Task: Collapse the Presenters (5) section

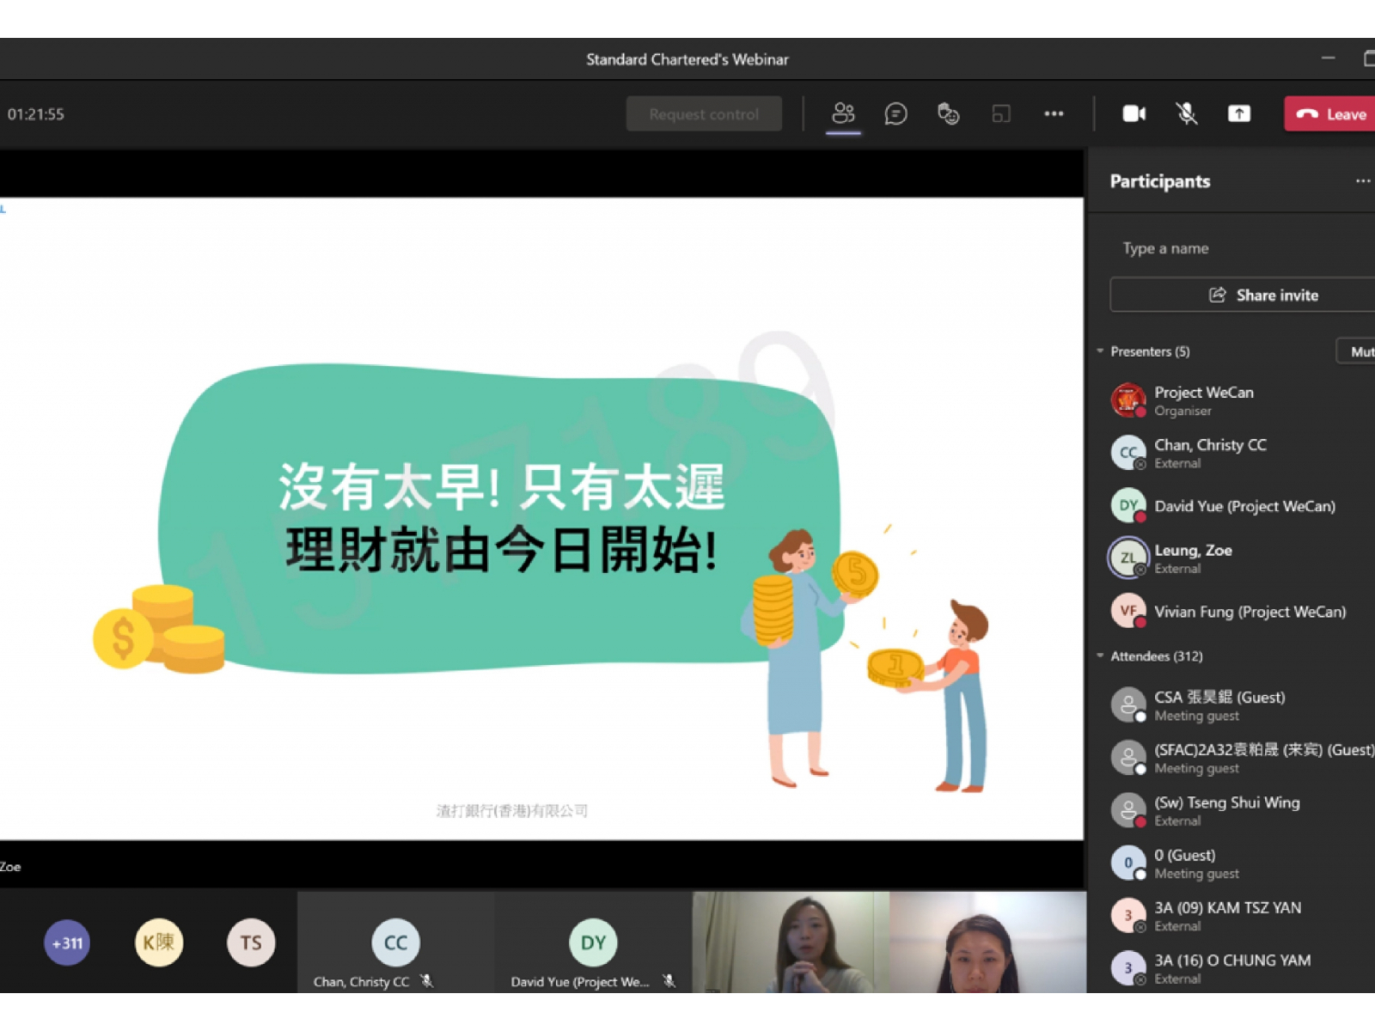Action: [x=1101, y=351]
